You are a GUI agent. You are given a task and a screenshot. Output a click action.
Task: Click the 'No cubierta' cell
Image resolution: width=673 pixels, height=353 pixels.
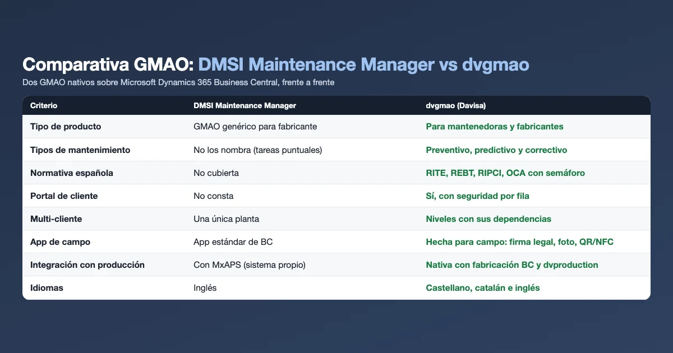[216, 173]
